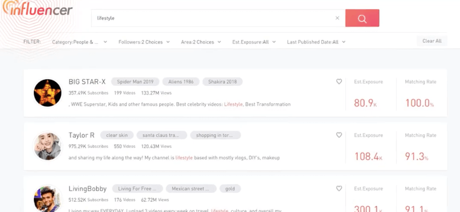The height and width of the screenshot is (212, 460).
Task: Select the Spider Man 2019 tag
Action: point(135,82)
